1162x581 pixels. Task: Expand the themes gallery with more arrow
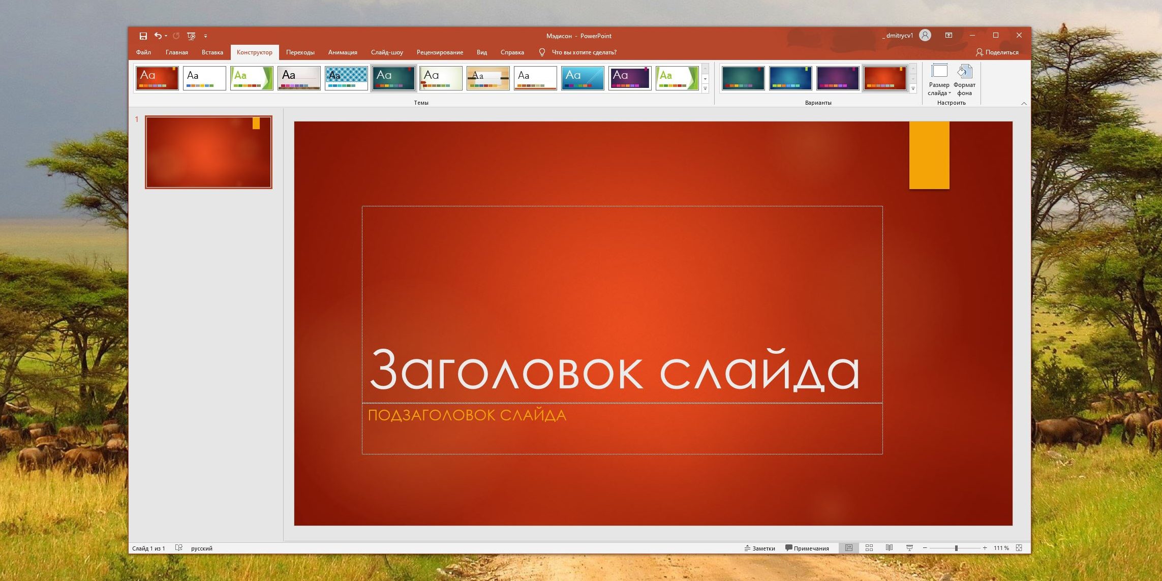pyautogui.click(x=705, y=88)
